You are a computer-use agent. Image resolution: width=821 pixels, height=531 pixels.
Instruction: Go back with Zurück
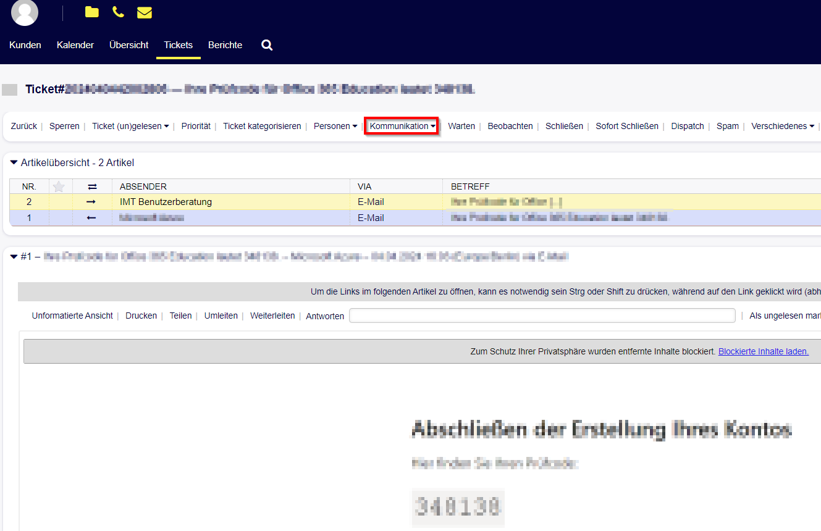click(x=24, y=126)
